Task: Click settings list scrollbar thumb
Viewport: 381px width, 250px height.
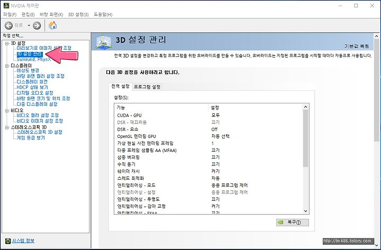Action: coord(306,138)
